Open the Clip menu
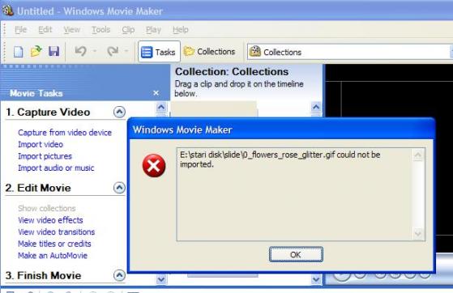The height and width of the screenshot is (293, 453). [128, 29]
